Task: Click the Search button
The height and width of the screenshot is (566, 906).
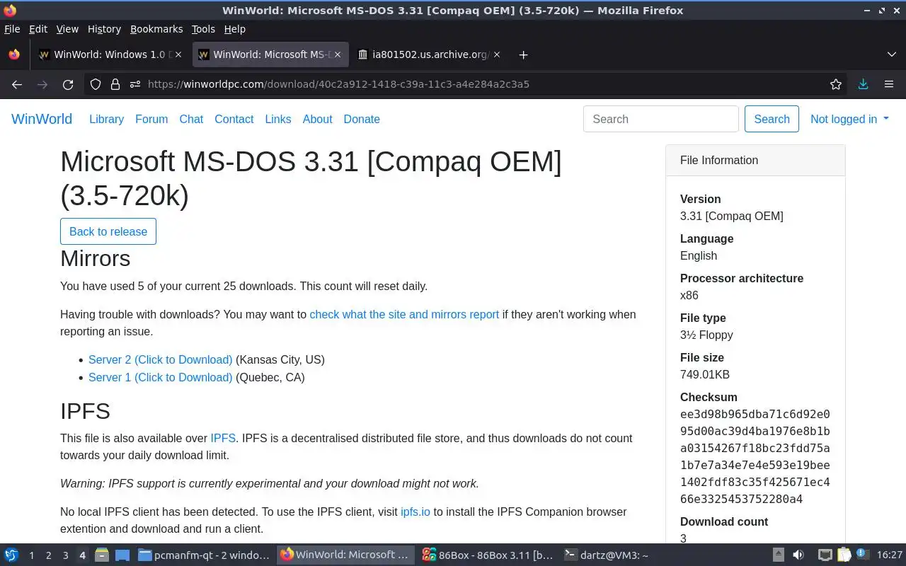Action: point(772,119)
